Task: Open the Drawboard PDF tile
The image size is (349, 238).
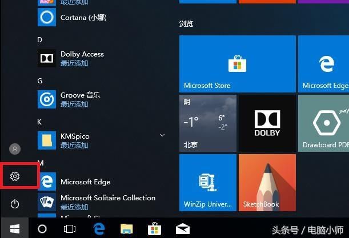Action: [x=324, y=123]
